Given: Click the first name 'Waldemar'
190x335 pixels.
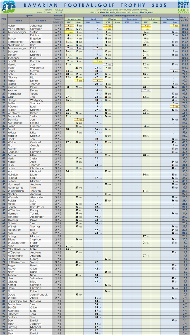Looking at the screenshot, I should click(37, 68).
